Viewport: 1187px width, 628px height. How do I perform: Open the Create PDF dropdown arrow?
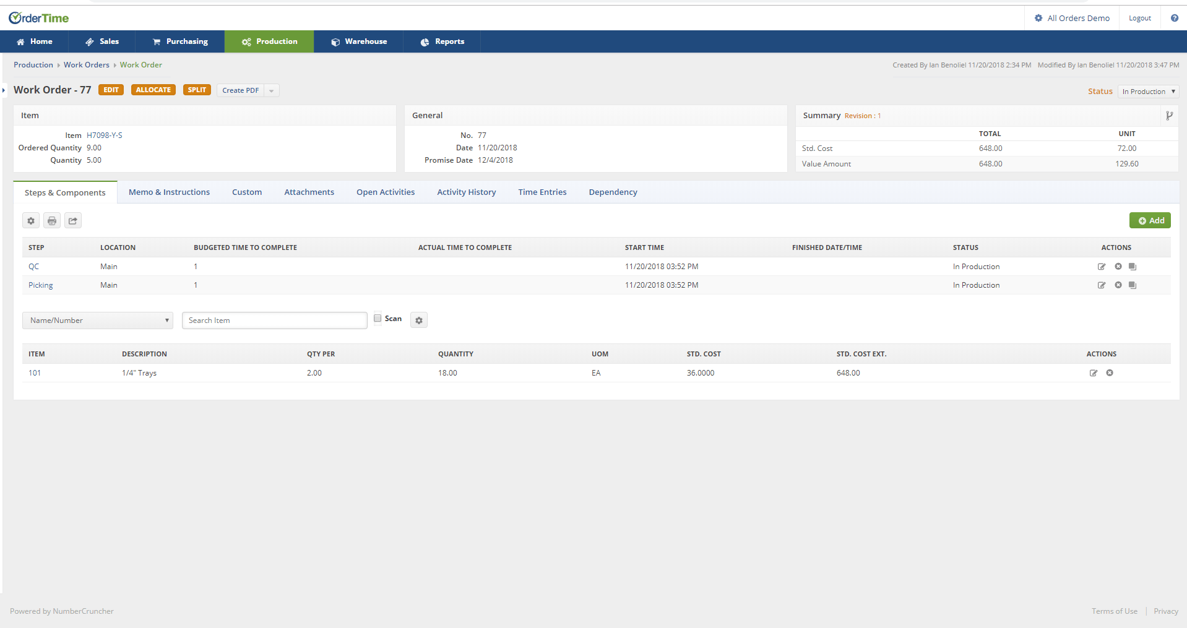[x=272, y=90]
